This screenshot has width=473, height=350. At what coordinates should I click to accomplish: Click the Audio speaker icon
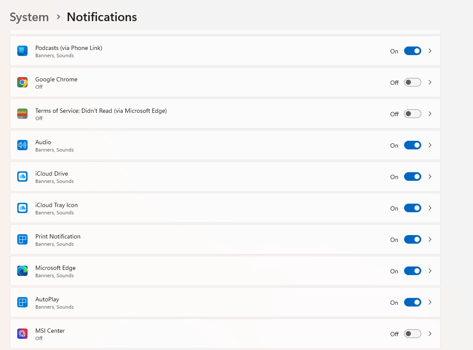coord(22,145)
